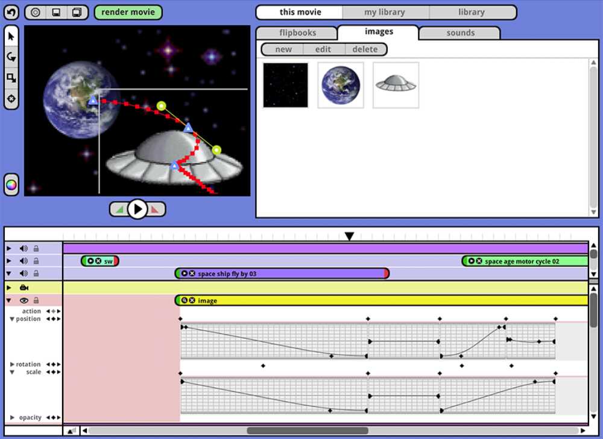Viewport: 603px width, 439px height.
Task: Play the space age motor cycle 02 clip
Action: (471, 261)
